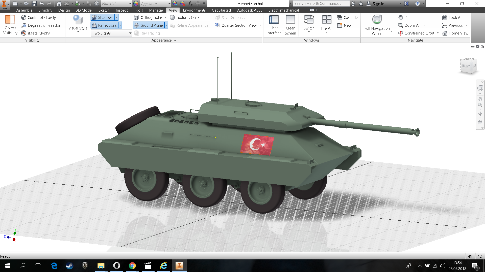Switch to the Environments ribbon tab

click(194, 10)
